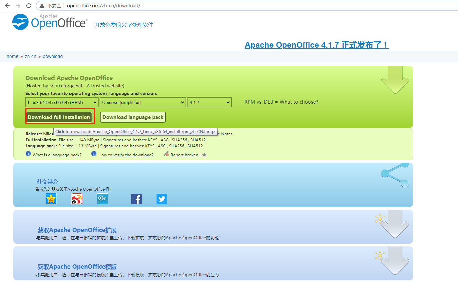The width and height of the screenshot is (458, 290).
Task: Share on Facebook icon
Action: pos(137,199)
